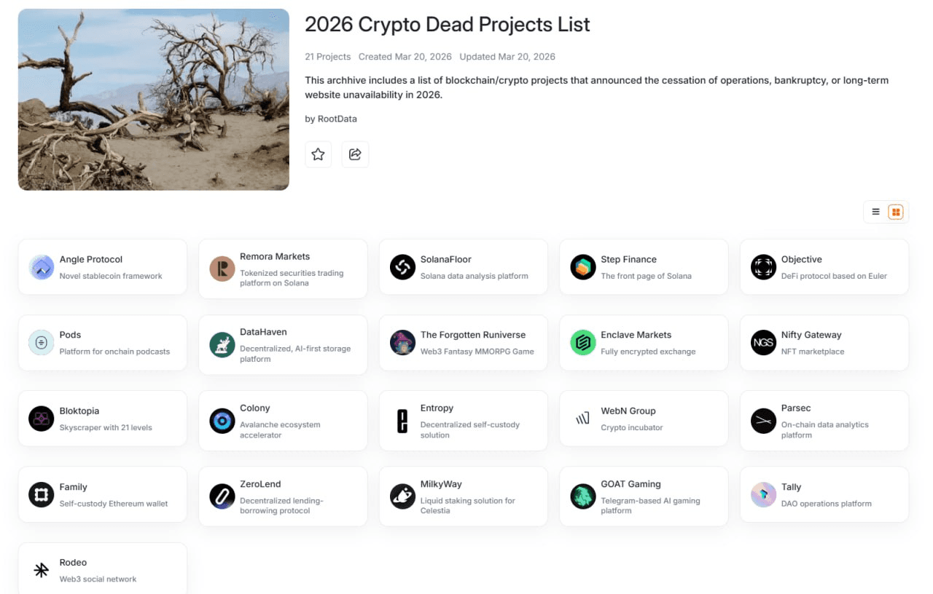Click the star favorite icon

click(318, 154)
